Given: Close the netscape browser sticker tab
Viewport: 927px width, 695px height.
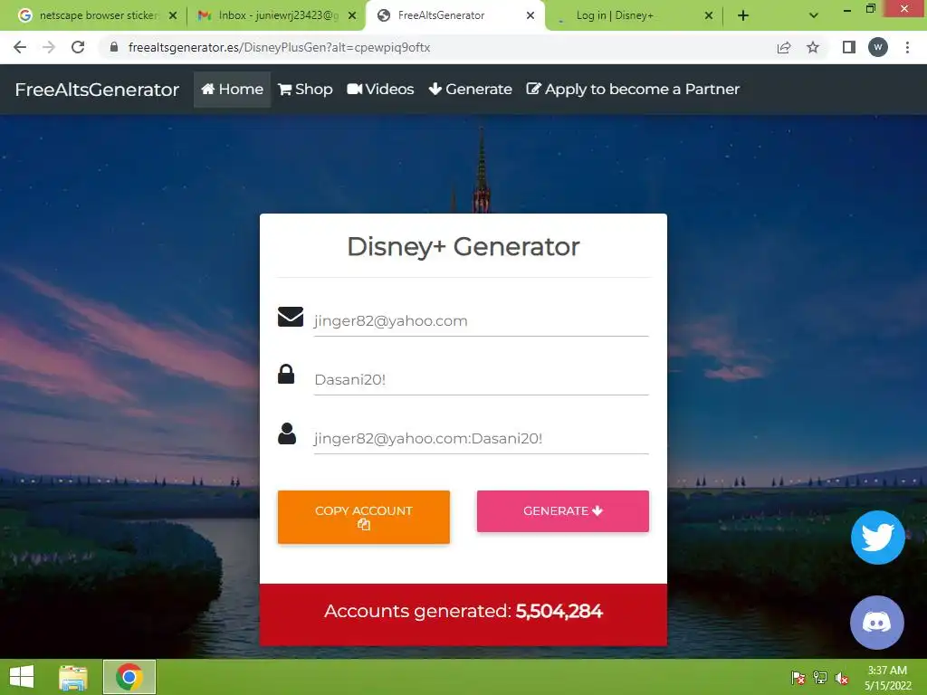Looking at the screenshot, I should pos(173,16).
